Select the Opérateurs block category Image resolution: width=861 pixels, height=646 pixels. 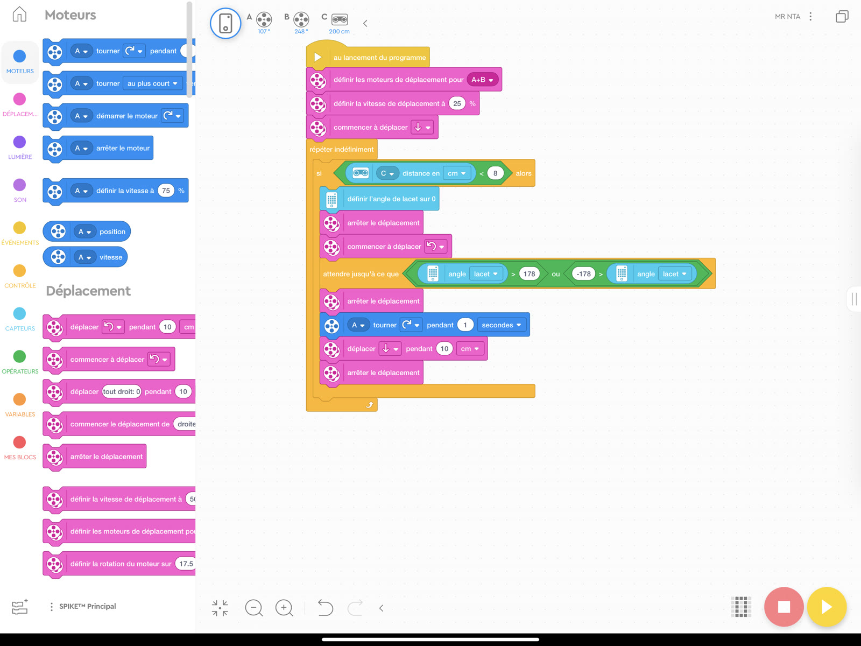coord(20,362)
